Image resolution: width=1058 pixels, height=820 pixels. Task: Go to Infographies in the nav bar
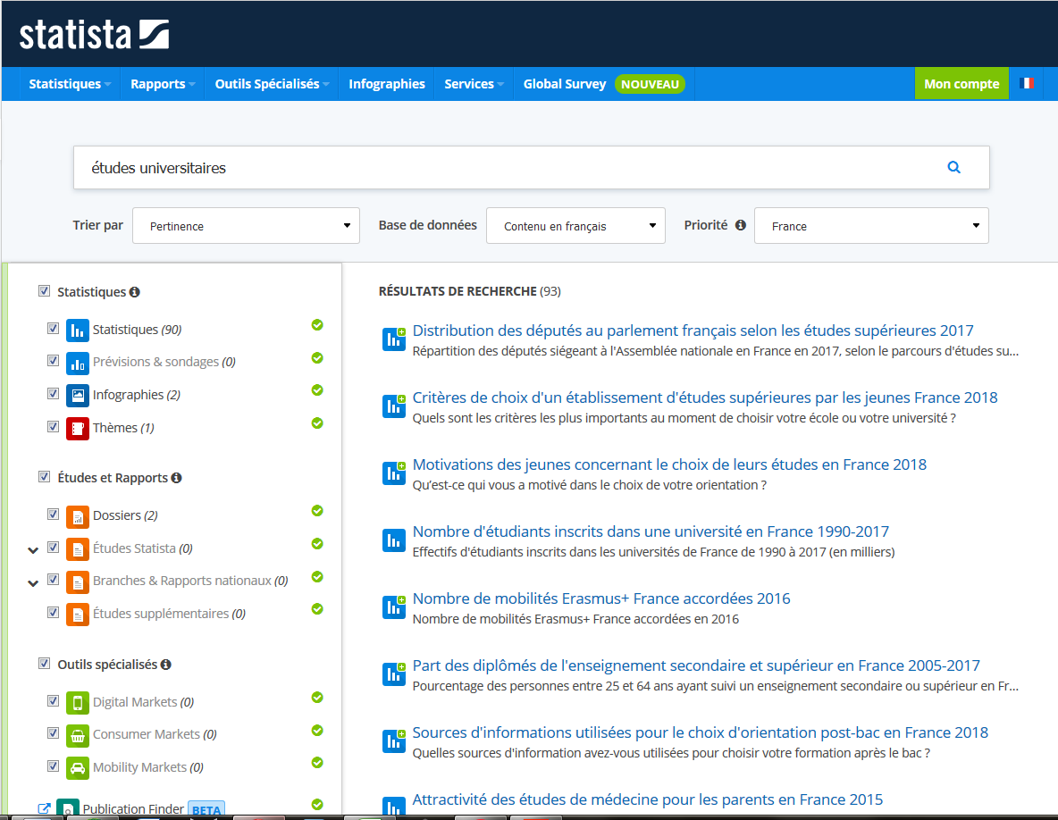387,84
